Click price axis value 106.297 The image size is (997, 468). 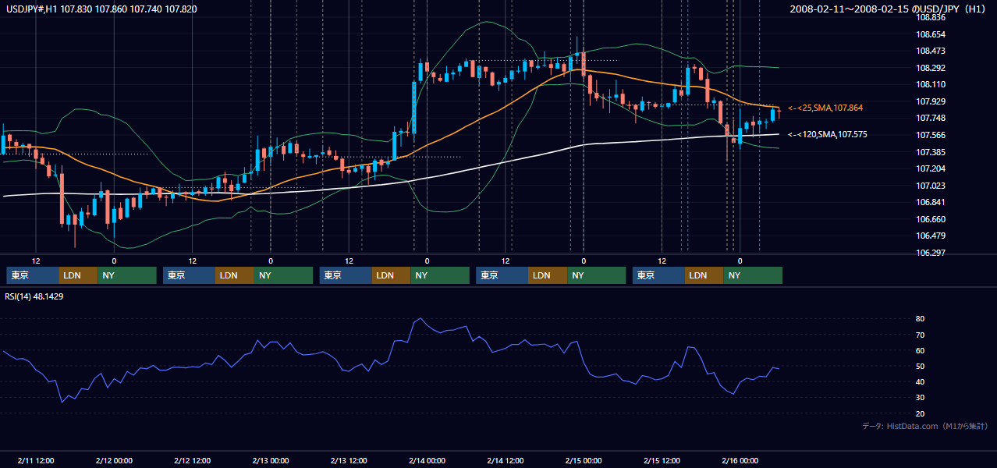coord(931,253)
